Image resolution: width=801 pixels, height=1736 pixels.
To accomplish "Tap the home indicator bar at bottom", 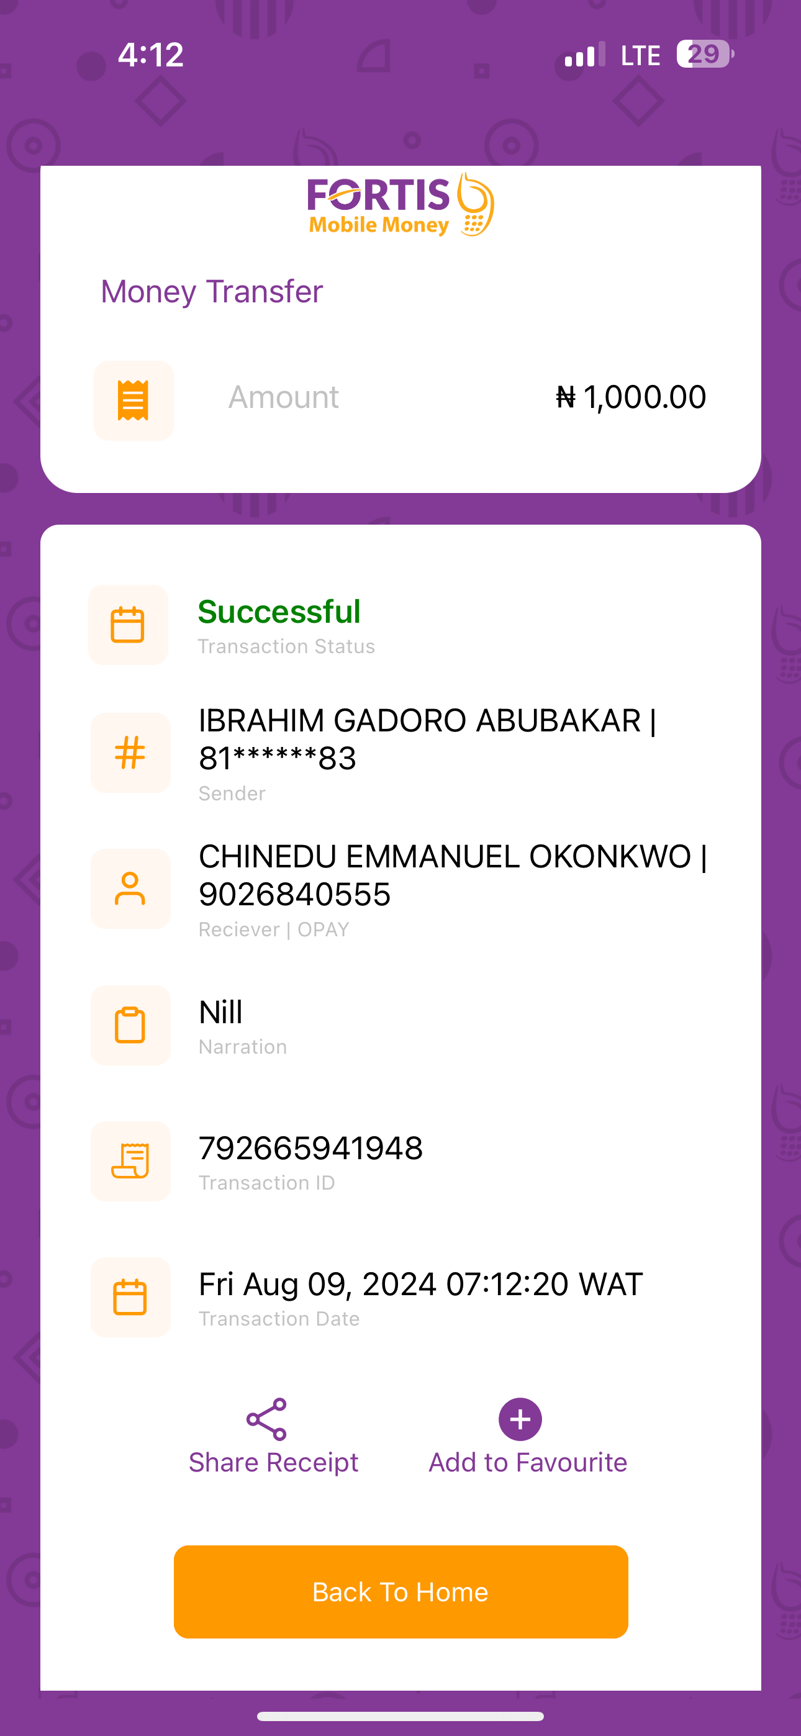I will pyautogui.click(x=400, y=1716).
